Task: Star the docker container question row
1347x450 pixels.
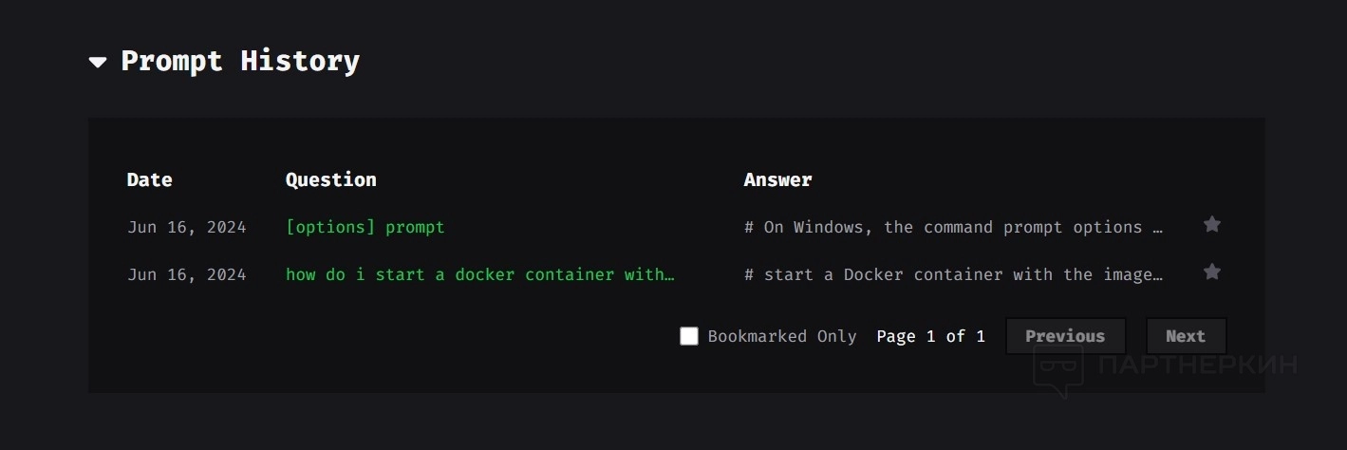Action: coord(1211,272)
